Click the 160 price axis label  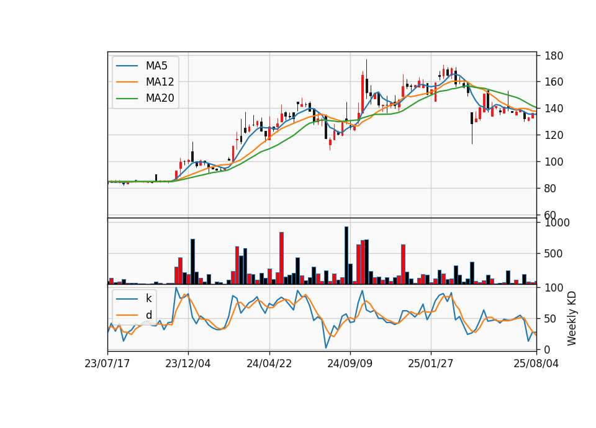point(554,82)
